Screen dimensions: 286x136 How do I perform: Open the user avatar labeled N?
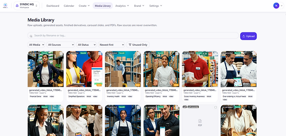(276, 6)
